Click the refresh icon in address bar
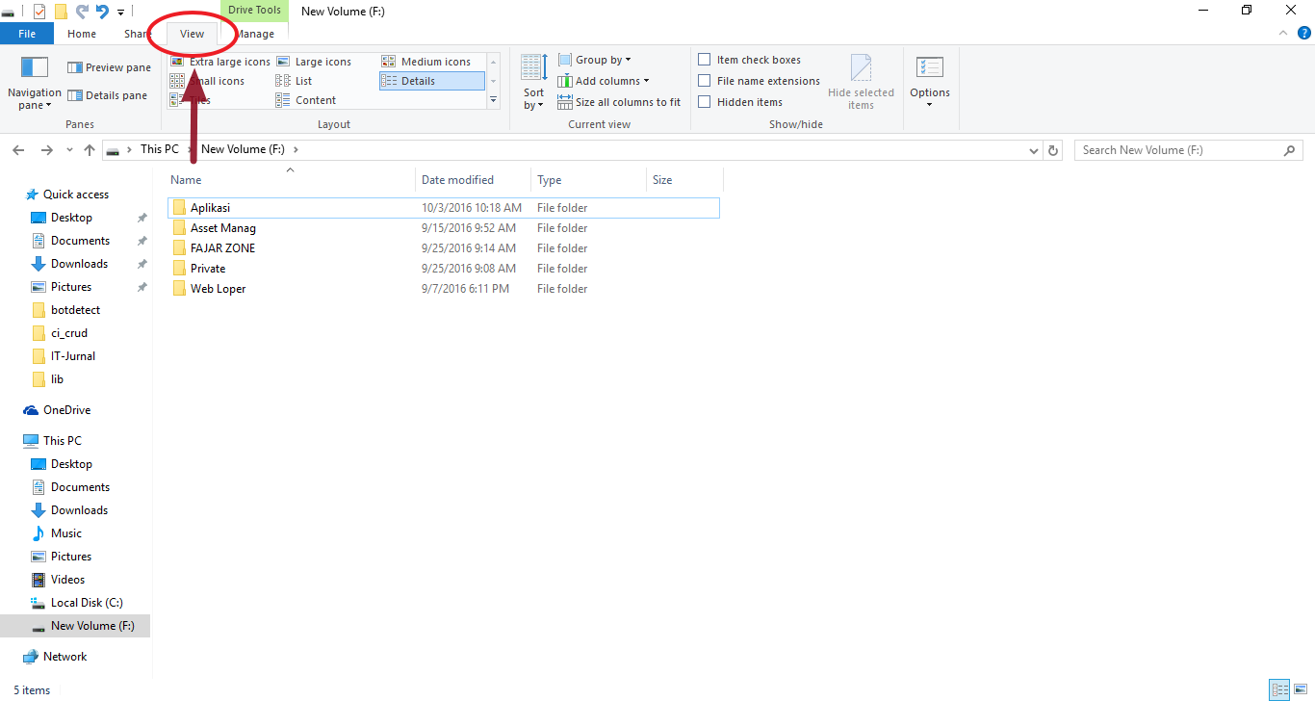 (x=1052, y=149)
